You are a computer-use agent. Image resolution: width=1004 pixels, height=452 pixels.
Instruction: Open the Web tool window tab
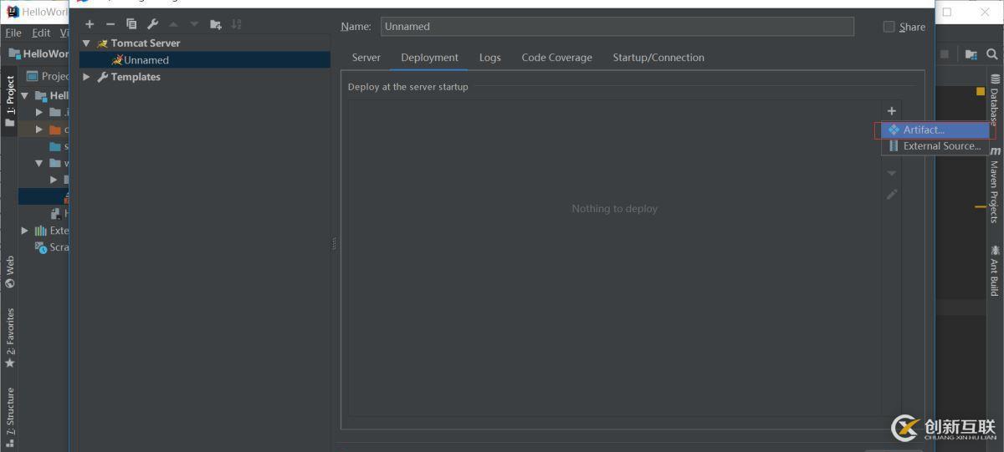(10, 272)
